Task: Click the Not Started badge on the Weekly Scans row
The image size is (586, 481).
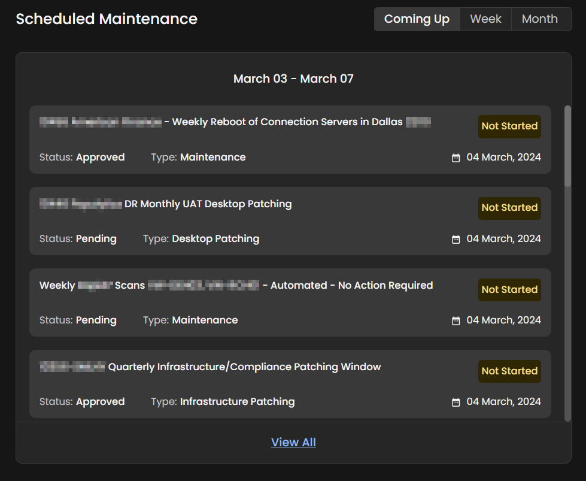Action: (509, 289)
